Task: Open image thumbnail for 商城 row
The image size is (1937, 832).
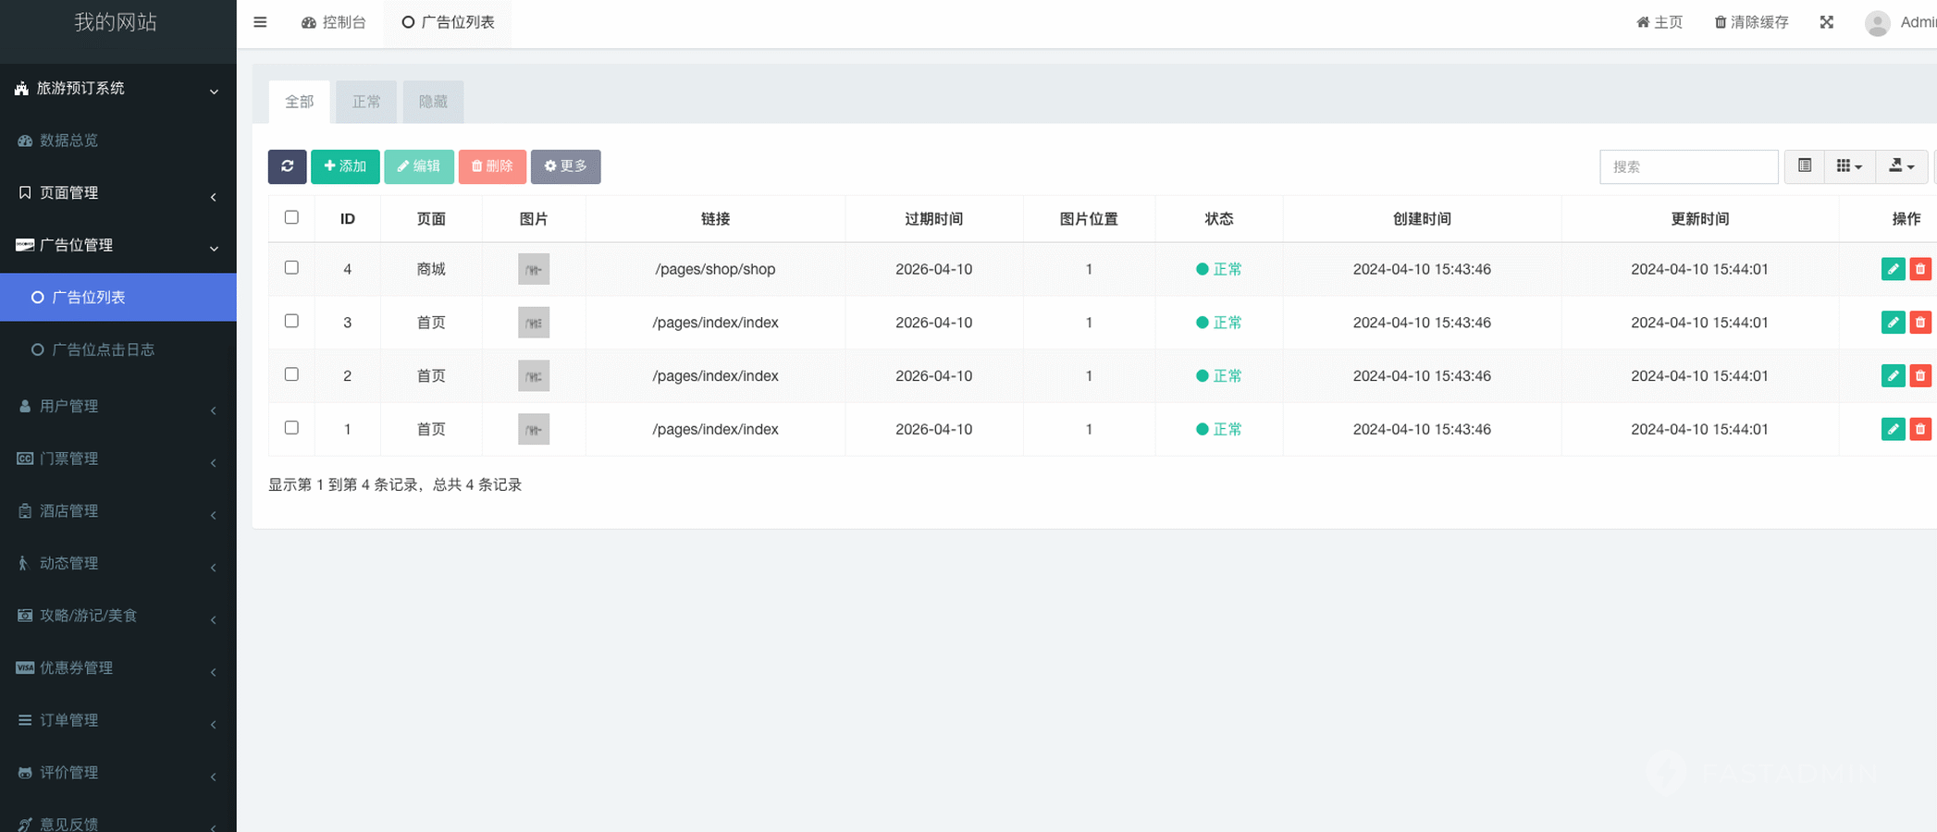Action: coord(534,269)
